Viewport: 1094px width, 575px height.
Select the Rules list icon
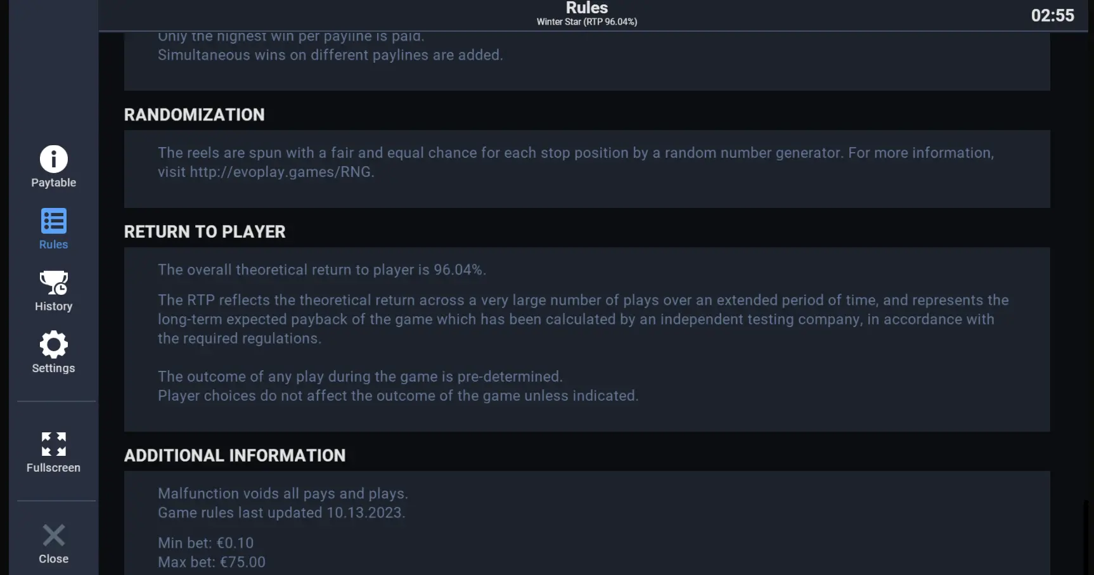pyautogui.click(x=54, y=221)
